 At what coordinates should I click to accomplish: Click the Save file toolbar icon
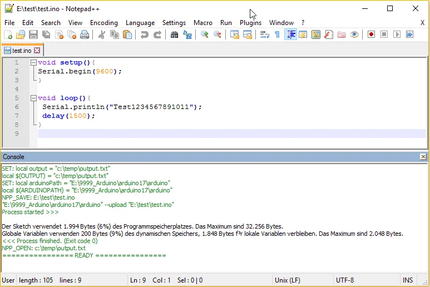click(x=33, y=35)
